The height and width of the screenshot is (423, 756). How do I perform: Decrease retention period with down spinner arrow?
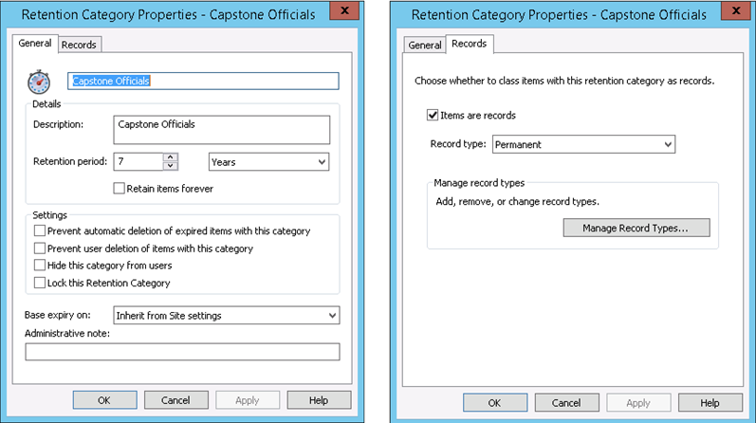(x=170, y=166)
